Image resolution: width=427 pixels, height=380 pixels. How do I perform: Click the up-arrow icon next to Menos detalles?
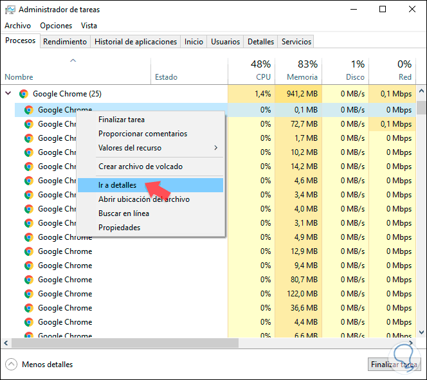pyautogui.click(x=12, y=364)
